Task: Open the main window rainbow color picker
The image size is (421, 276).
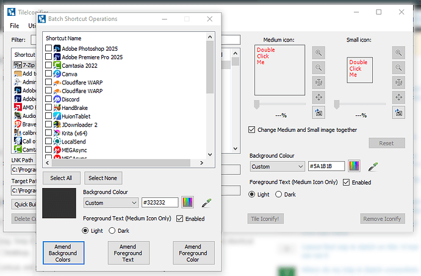Action: point(354,166)
